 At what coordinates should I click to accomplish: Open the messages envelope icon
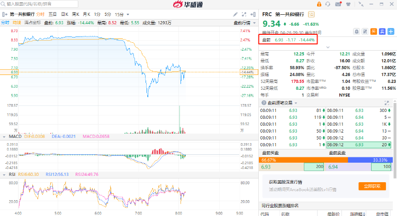(338, 4)
